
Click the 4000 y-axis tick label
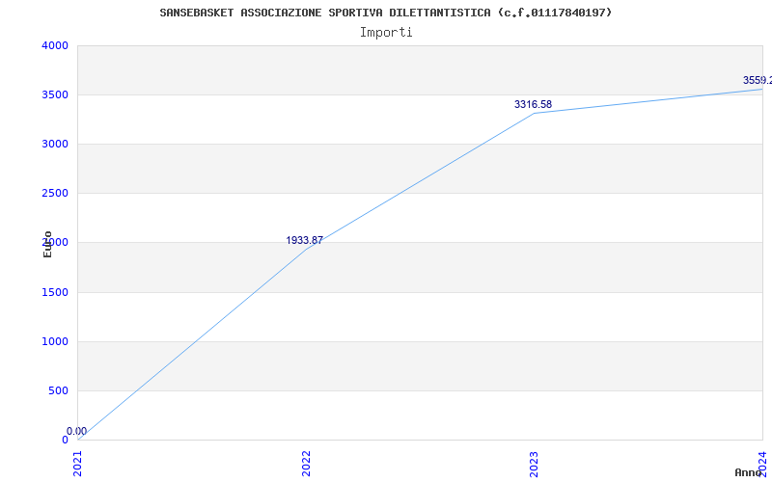pyautogui.click(x=55, y=45)
